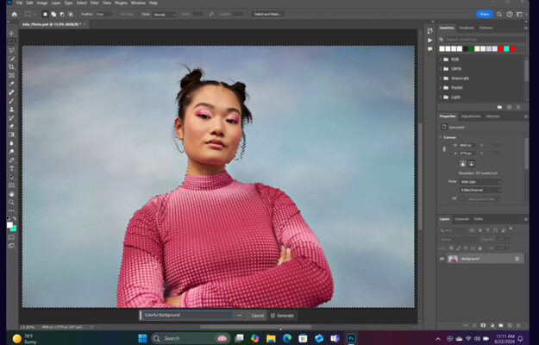Click the Select and Mask button
The height and width of the screenshot is (345, 539).
tap(267, 15)
